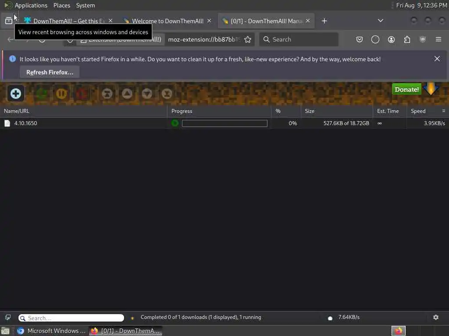Click the Fri Aug 9 clock
The height and width of the screenshot is (336, 449).
421,5
